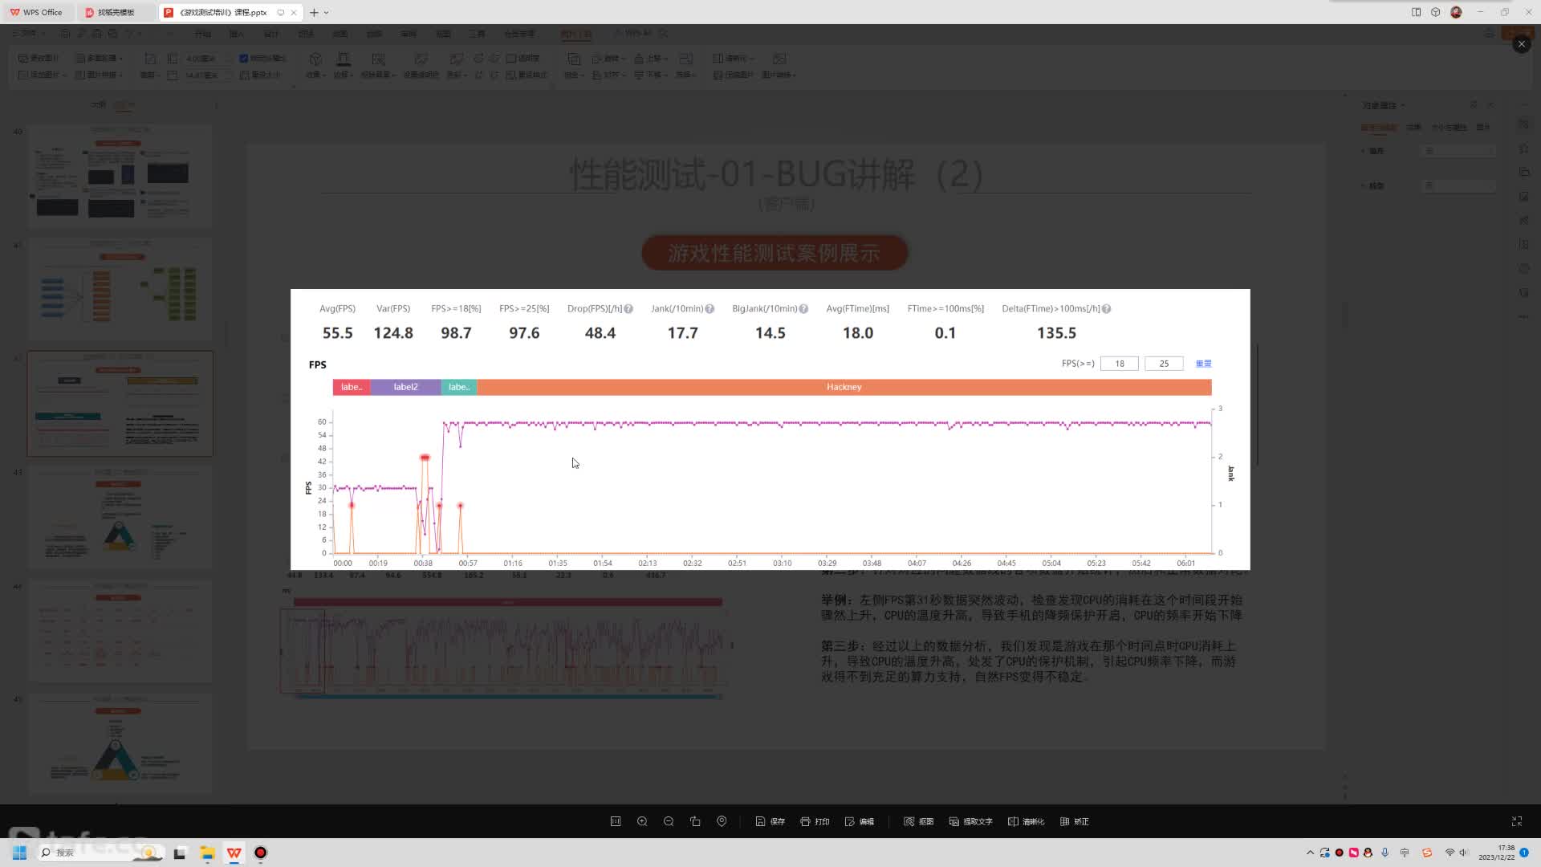The image size is (1541, 867).
Task: Open the WPS skin cube icon
Action: 1436,12
